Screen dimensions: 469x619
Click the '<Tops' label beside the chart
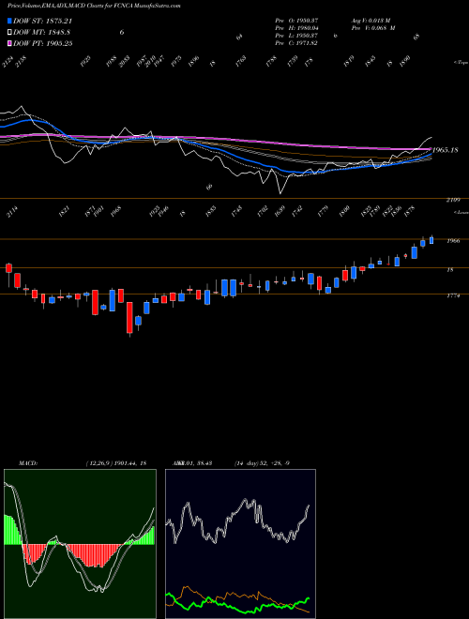coord(461,63)
